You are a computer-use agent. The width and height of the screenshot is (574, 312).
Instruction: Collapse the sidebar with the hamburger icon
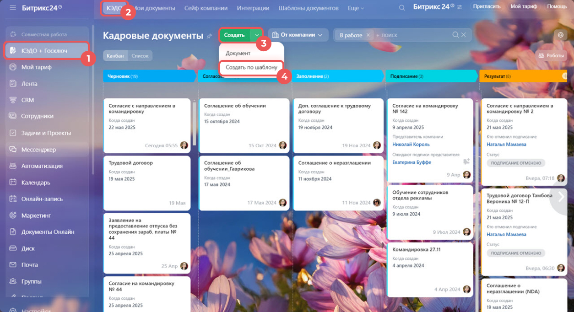(12, 8)
